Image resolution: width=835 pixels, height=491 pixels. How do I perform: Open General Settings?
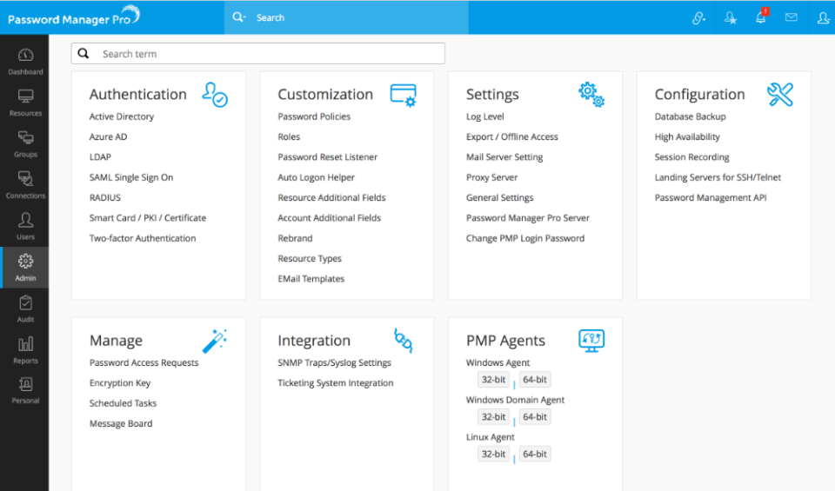(x=499, y=197)
